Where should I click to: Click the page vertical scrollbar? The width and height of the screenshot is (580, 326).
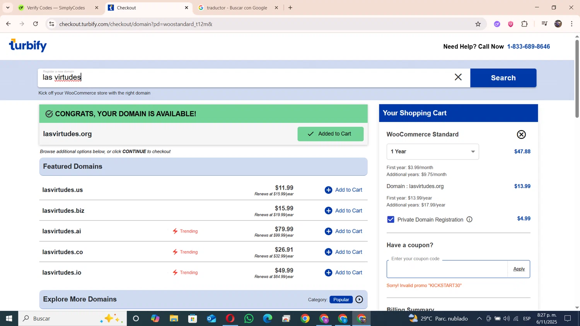coord(577,79)
